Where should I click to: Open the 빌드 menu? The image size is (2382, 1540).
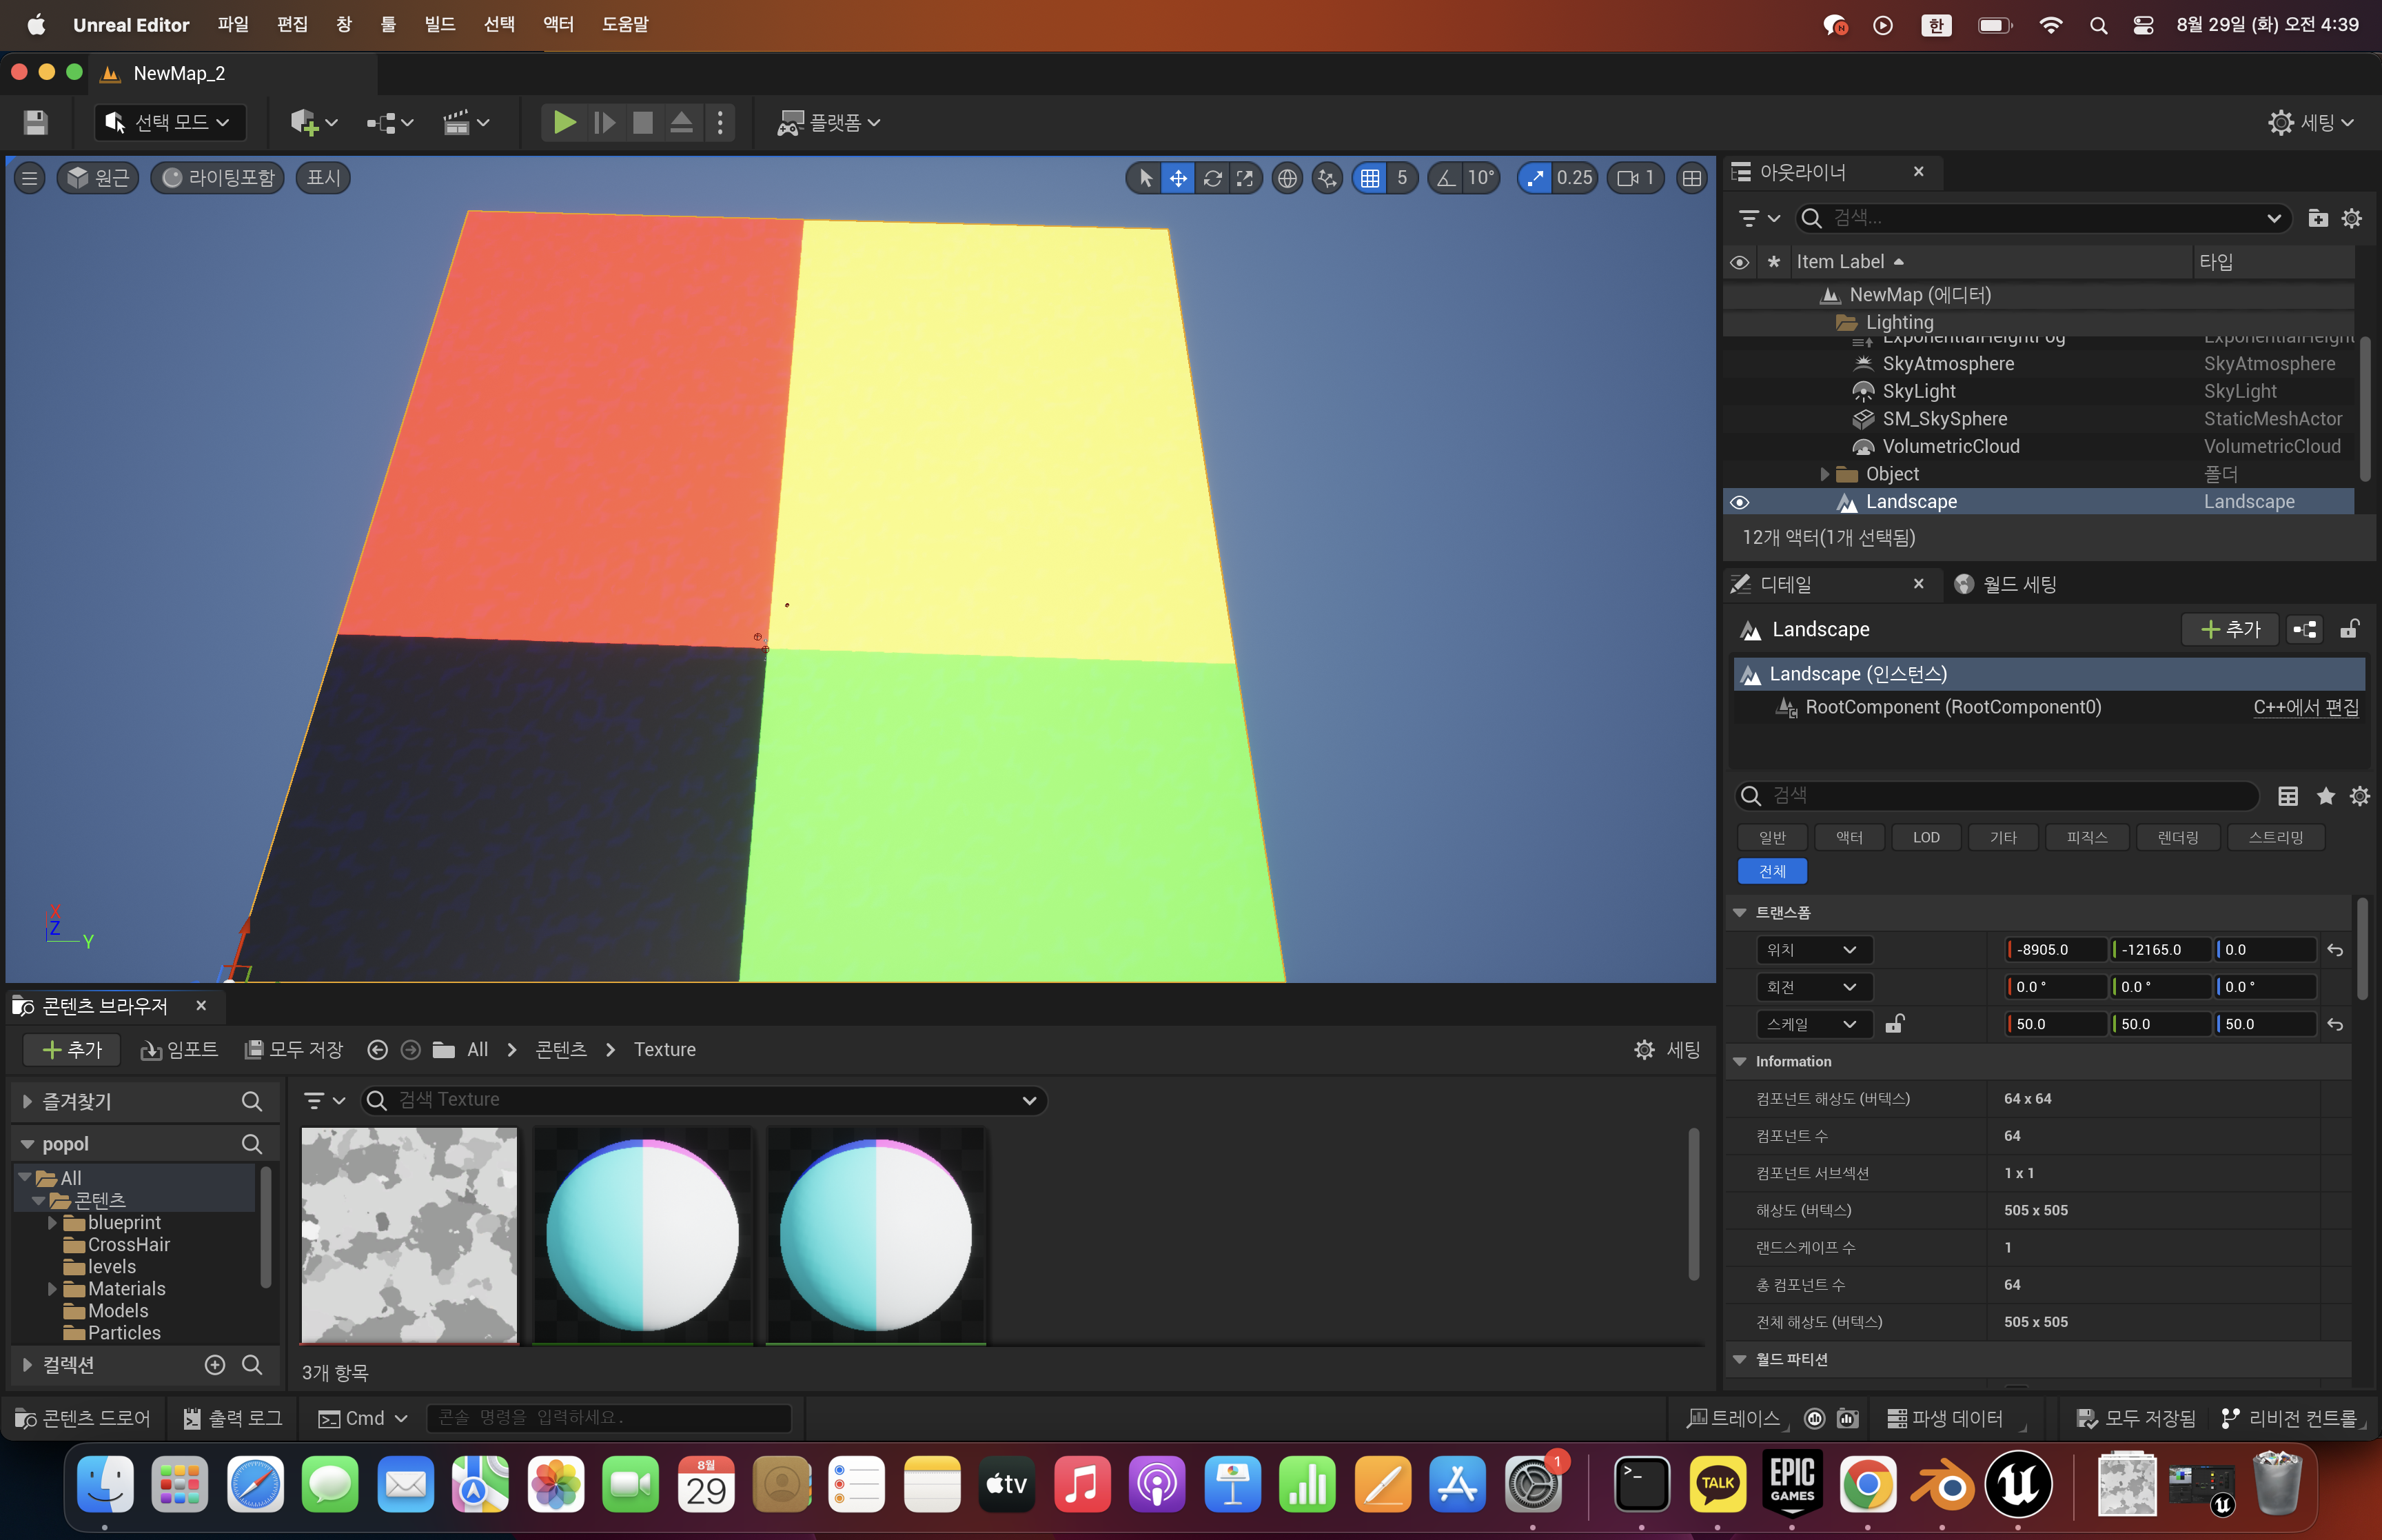click(440, 24)
